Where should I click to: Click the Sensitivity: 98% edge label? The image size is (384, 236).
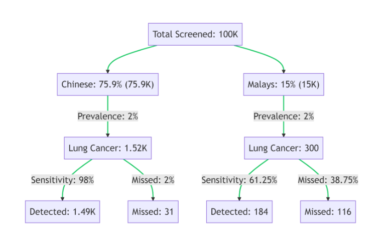point(62,180)
